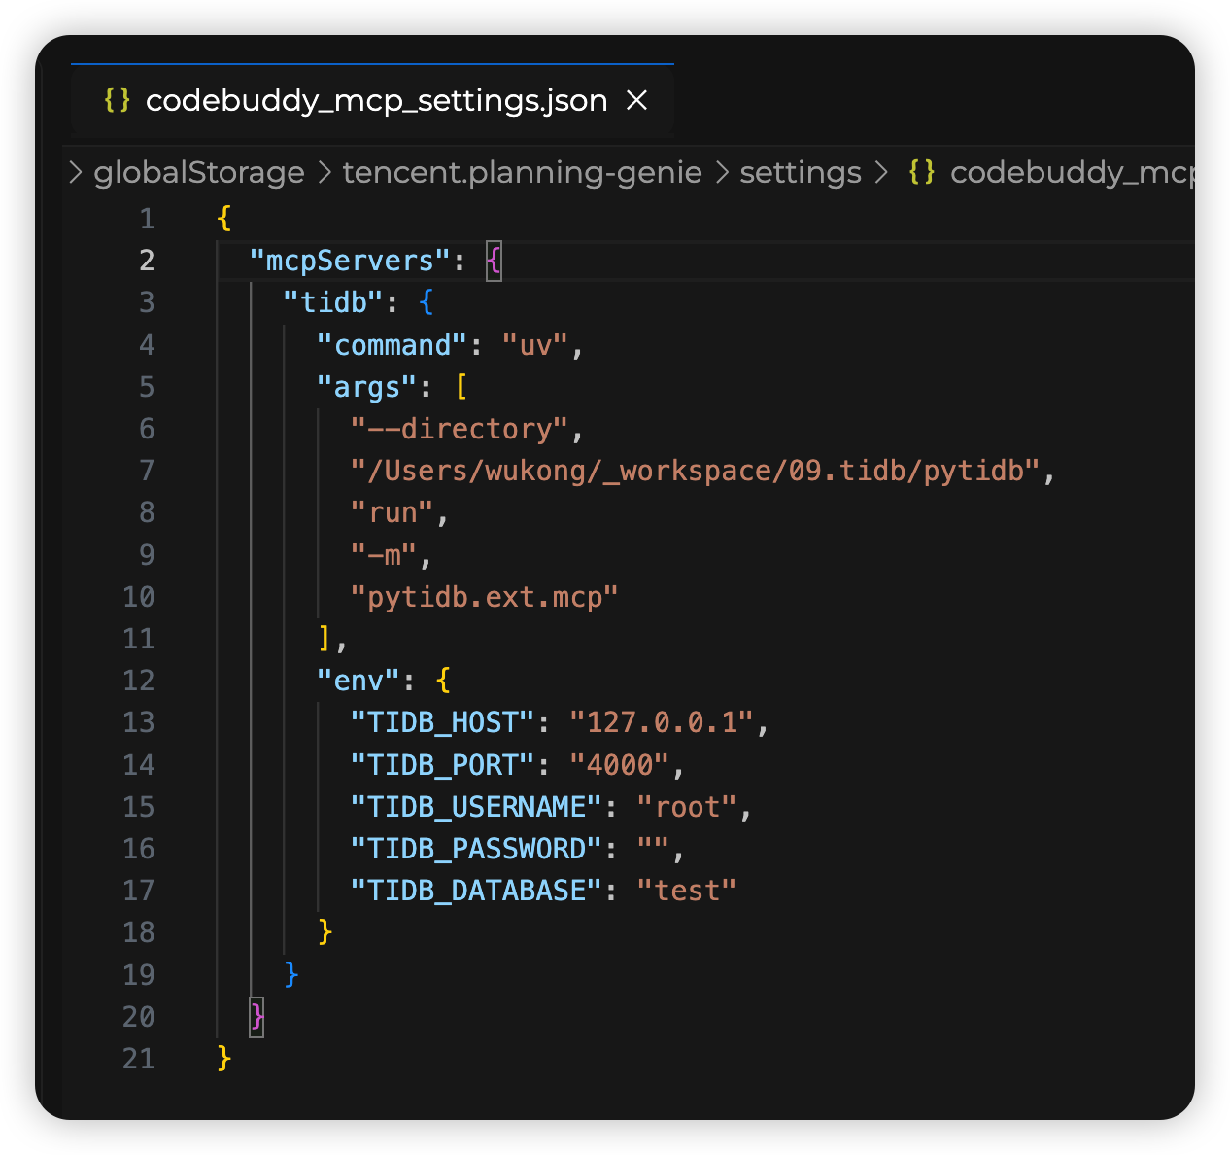Open the tencent.planning-genie breadcrumb

(x=522, y=172)
